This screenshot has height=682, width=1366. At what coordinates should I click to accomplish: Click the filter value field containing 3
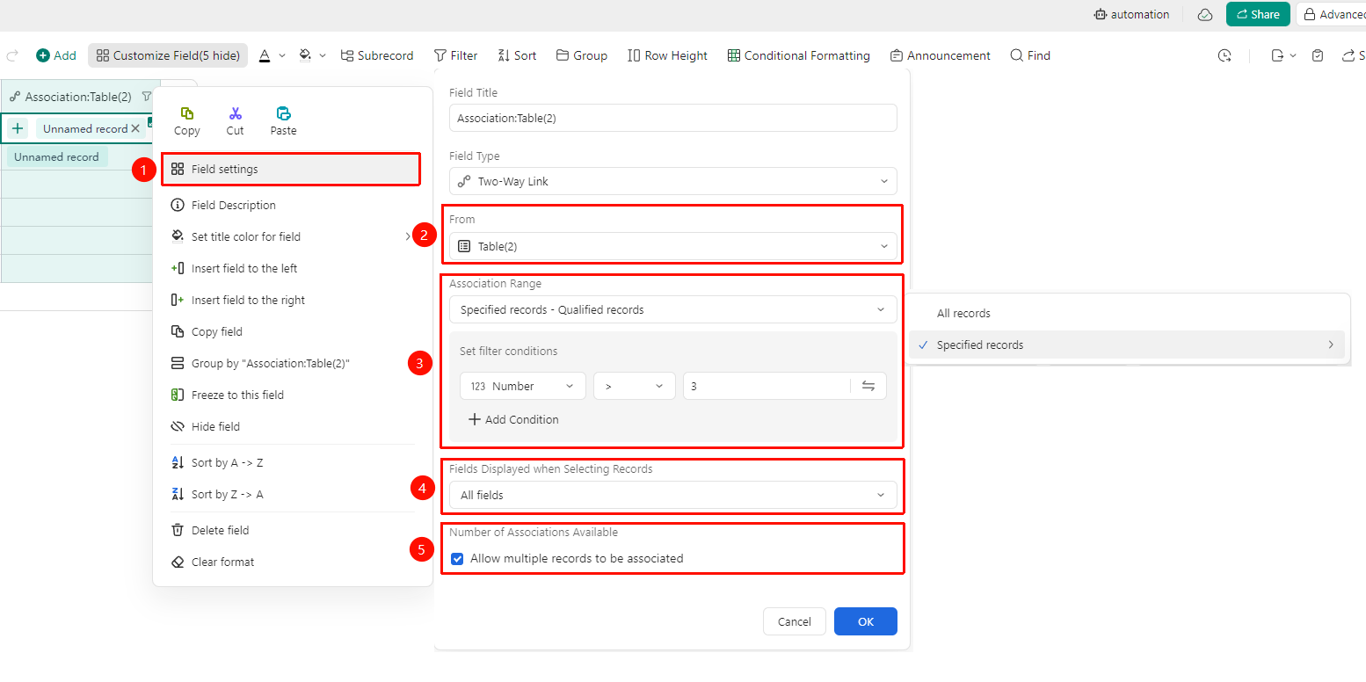click(x=765, y=386)
